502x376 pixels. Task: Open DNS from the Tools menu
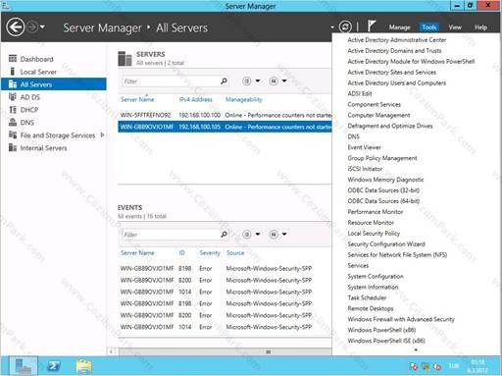tap(353, 136)
